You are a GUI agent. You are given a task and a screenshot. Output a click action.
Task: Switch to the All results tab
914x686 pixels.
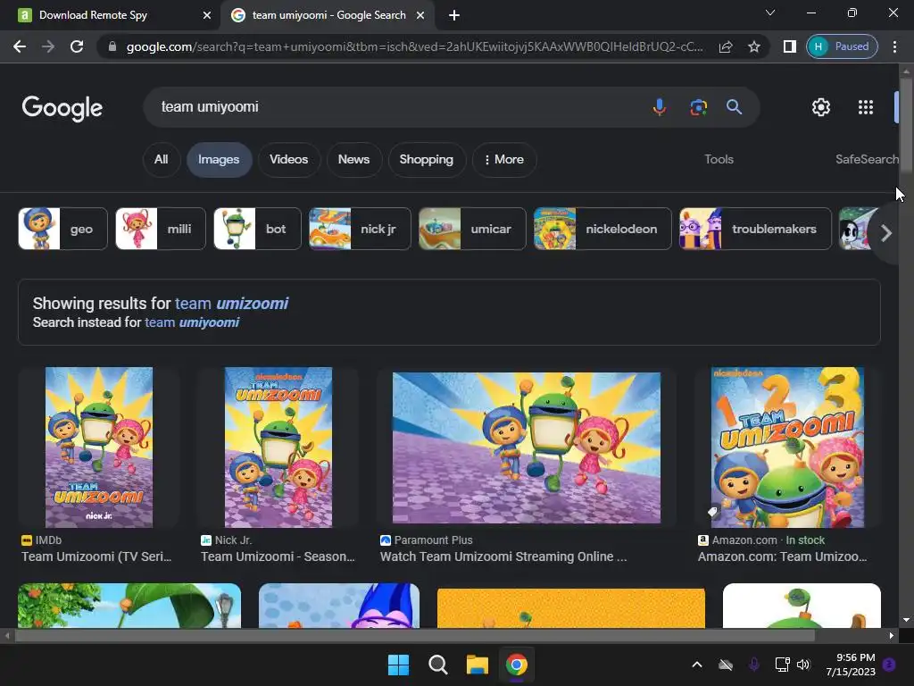161,159
